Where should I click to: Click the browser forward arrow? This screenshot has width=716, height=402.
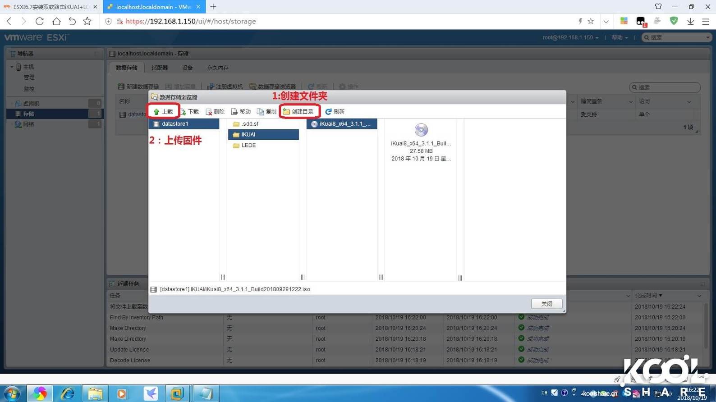coord(24,21)
